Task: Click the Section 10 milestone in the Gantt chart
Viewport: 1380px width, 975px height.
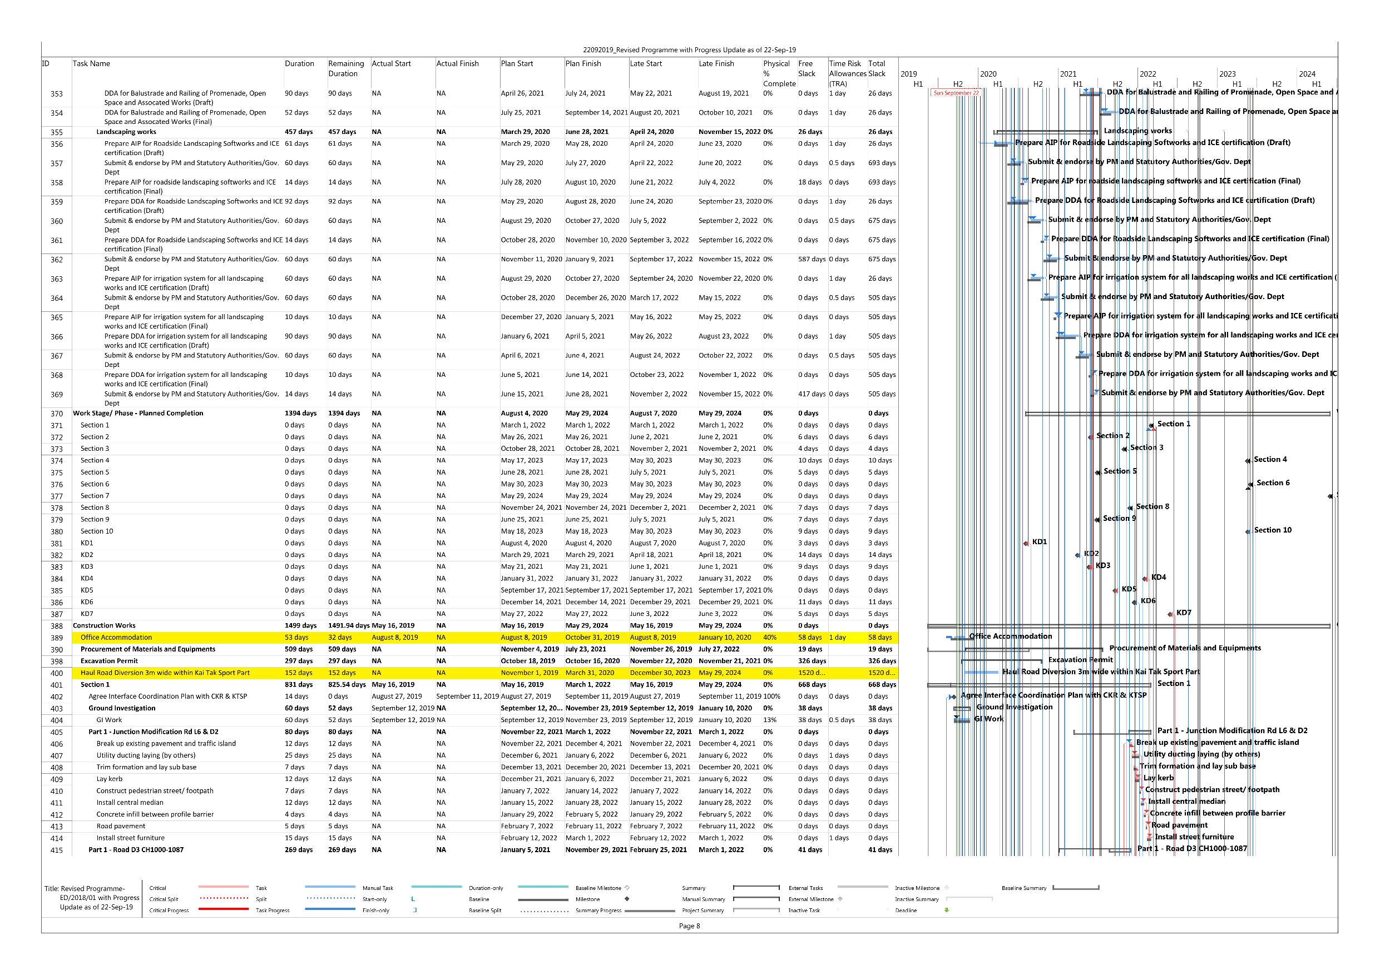Action: (x=1248, y=531)
